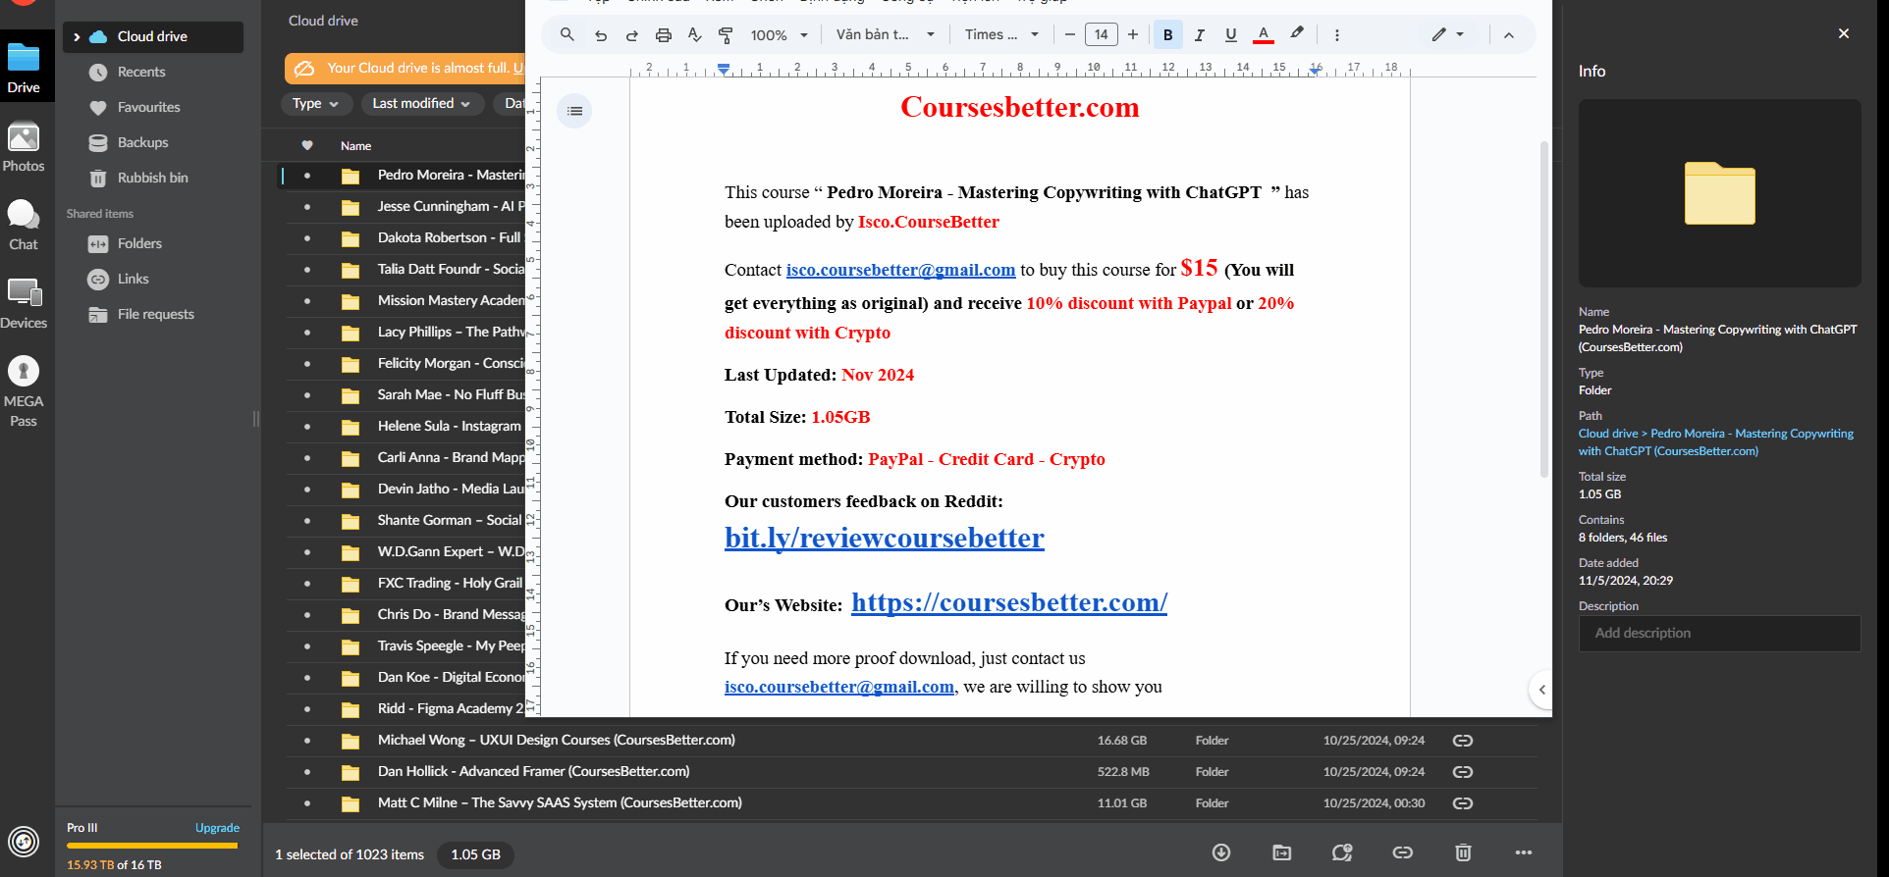Image resolution: width=1889 pixels, height=877 pixels.
Task: Toggle bold formatting
Action: pyautogui.click(x=1167, y=35)
